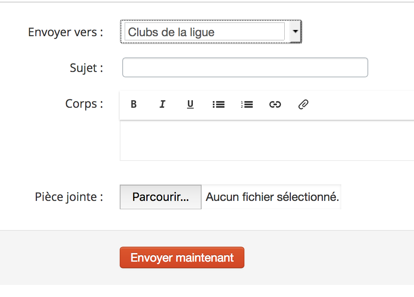
Task: Insert a hyperlink with the link icon
Action: point(275,104)
